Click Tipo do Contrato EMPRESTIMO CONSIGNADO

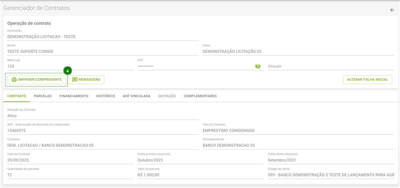click(298, 131)
